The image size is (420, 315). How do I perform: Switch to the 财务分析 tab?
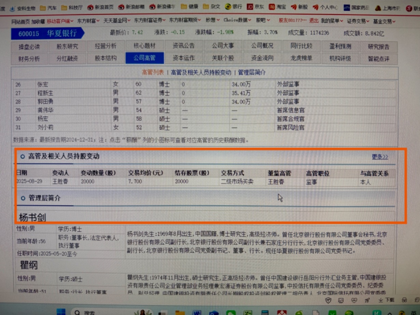[x=29, y=59]
